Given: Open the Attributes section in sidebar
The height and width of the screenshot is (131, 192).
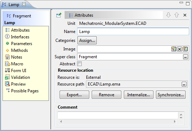Looking at the screenshot, I should point(17,30).
